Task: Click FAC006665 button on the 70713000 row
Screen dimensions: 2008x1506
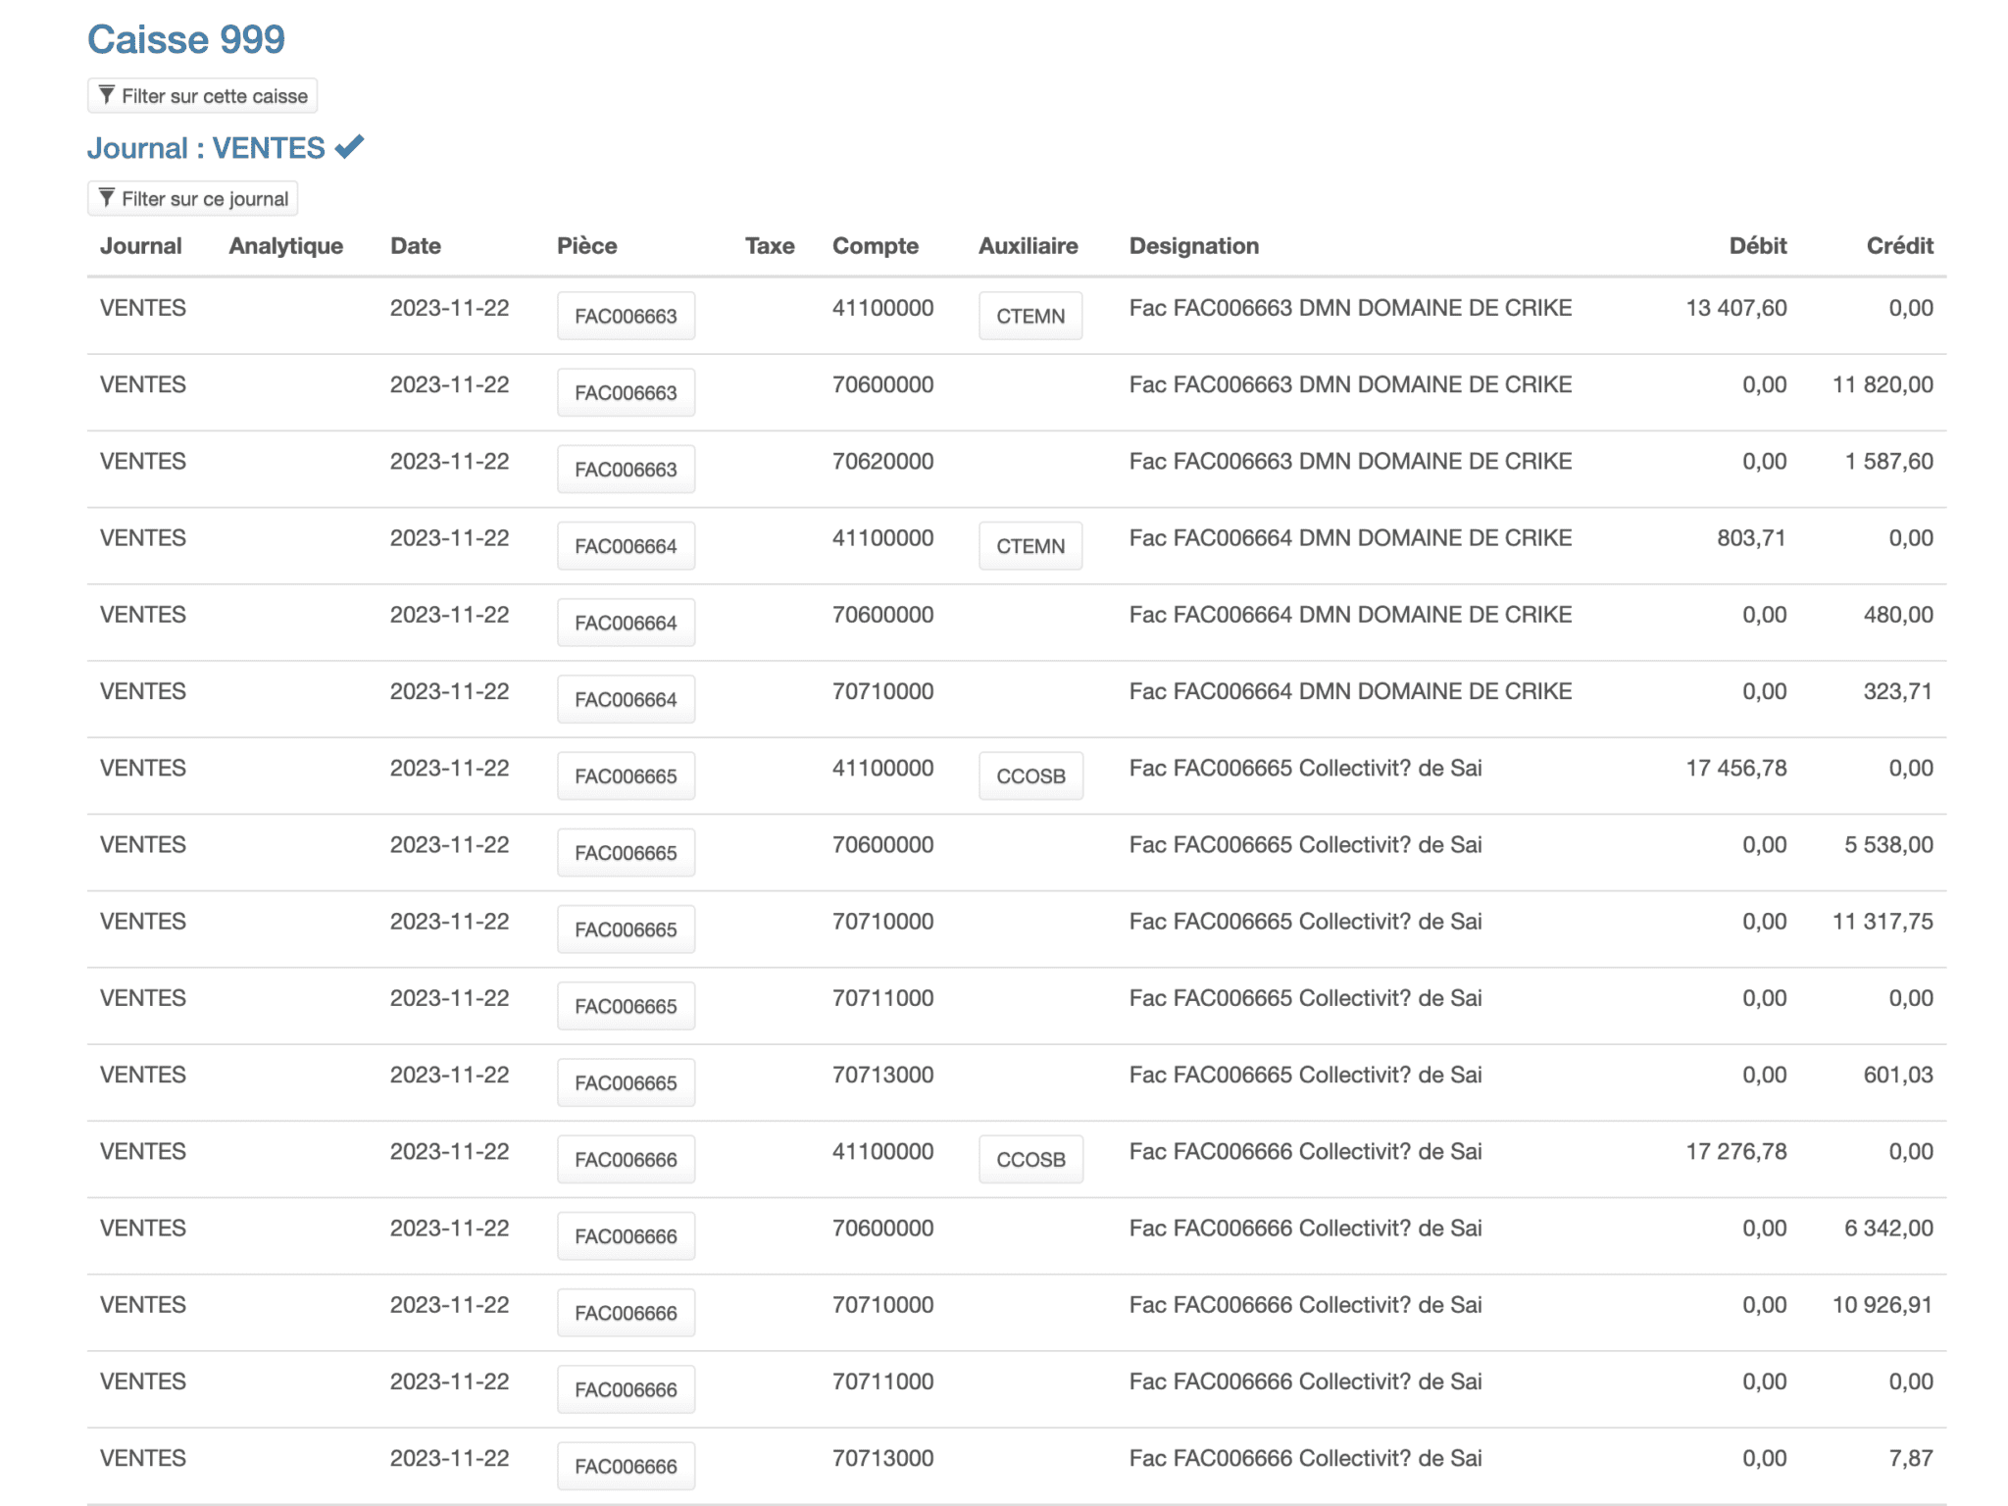Action: coord(626,1082)
